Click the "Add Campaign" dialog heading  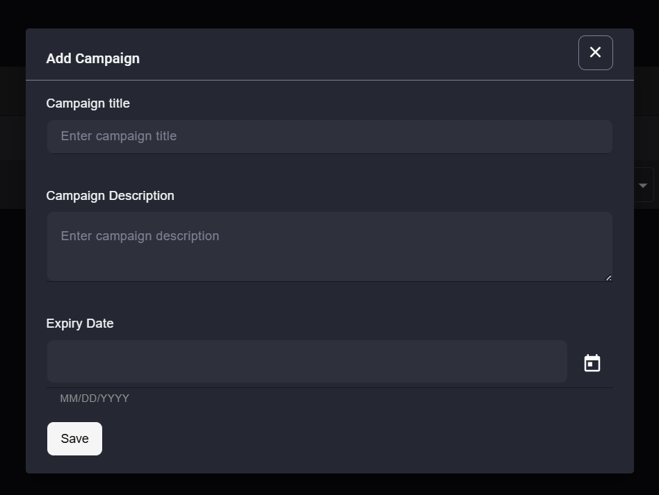point(92,58)
